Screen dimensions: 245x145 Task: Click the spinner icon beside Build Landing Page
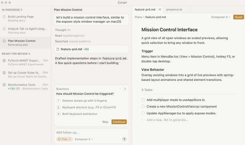pos(4,17)
